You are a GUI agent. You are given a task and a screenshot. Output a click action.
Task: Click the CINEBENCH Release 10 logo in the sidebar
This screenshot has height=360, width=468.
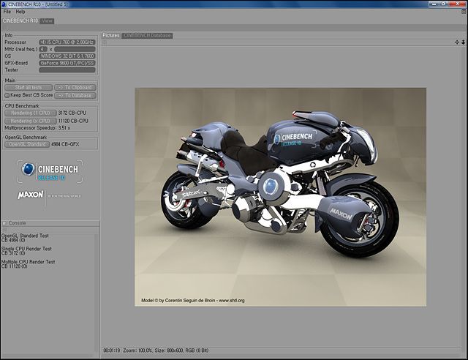[x=50, y=171]
